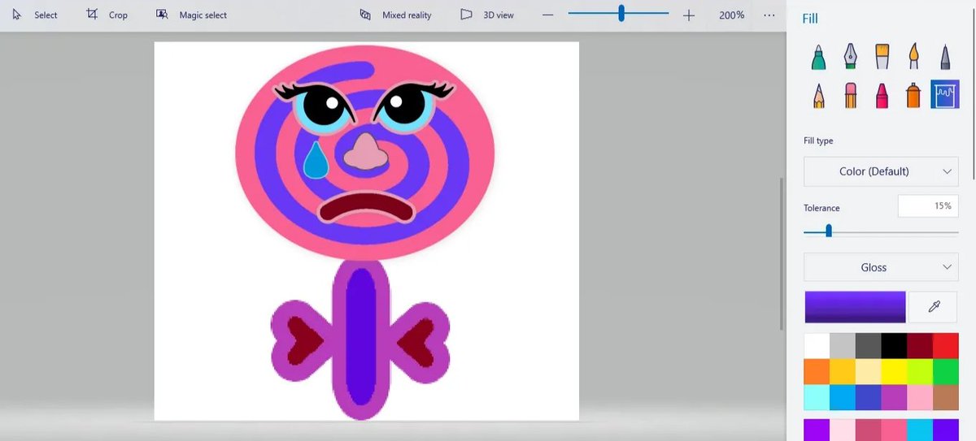Image resolution: width=976 pixels, height=441 pixels.
Task: Activate the Select tool
Action: click(x=34, y=15)
